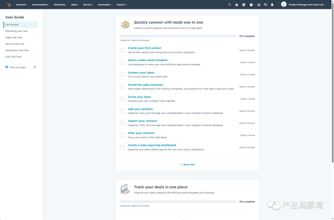
Task: Check the circle for Add your contacts
Action: coord(122,111)
